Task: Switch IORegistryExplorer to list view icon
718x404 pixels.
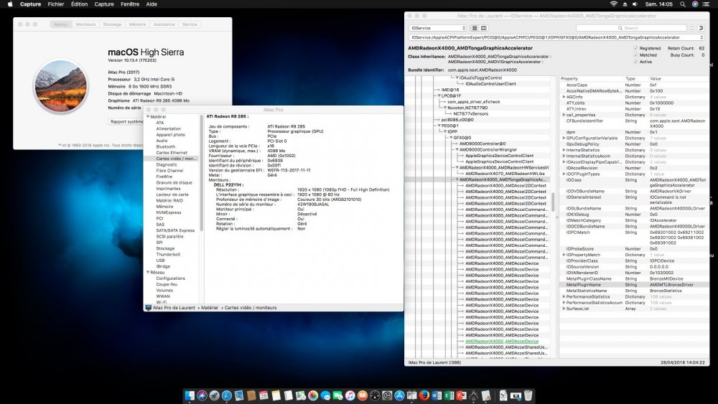Action: (x=475, y=28)
